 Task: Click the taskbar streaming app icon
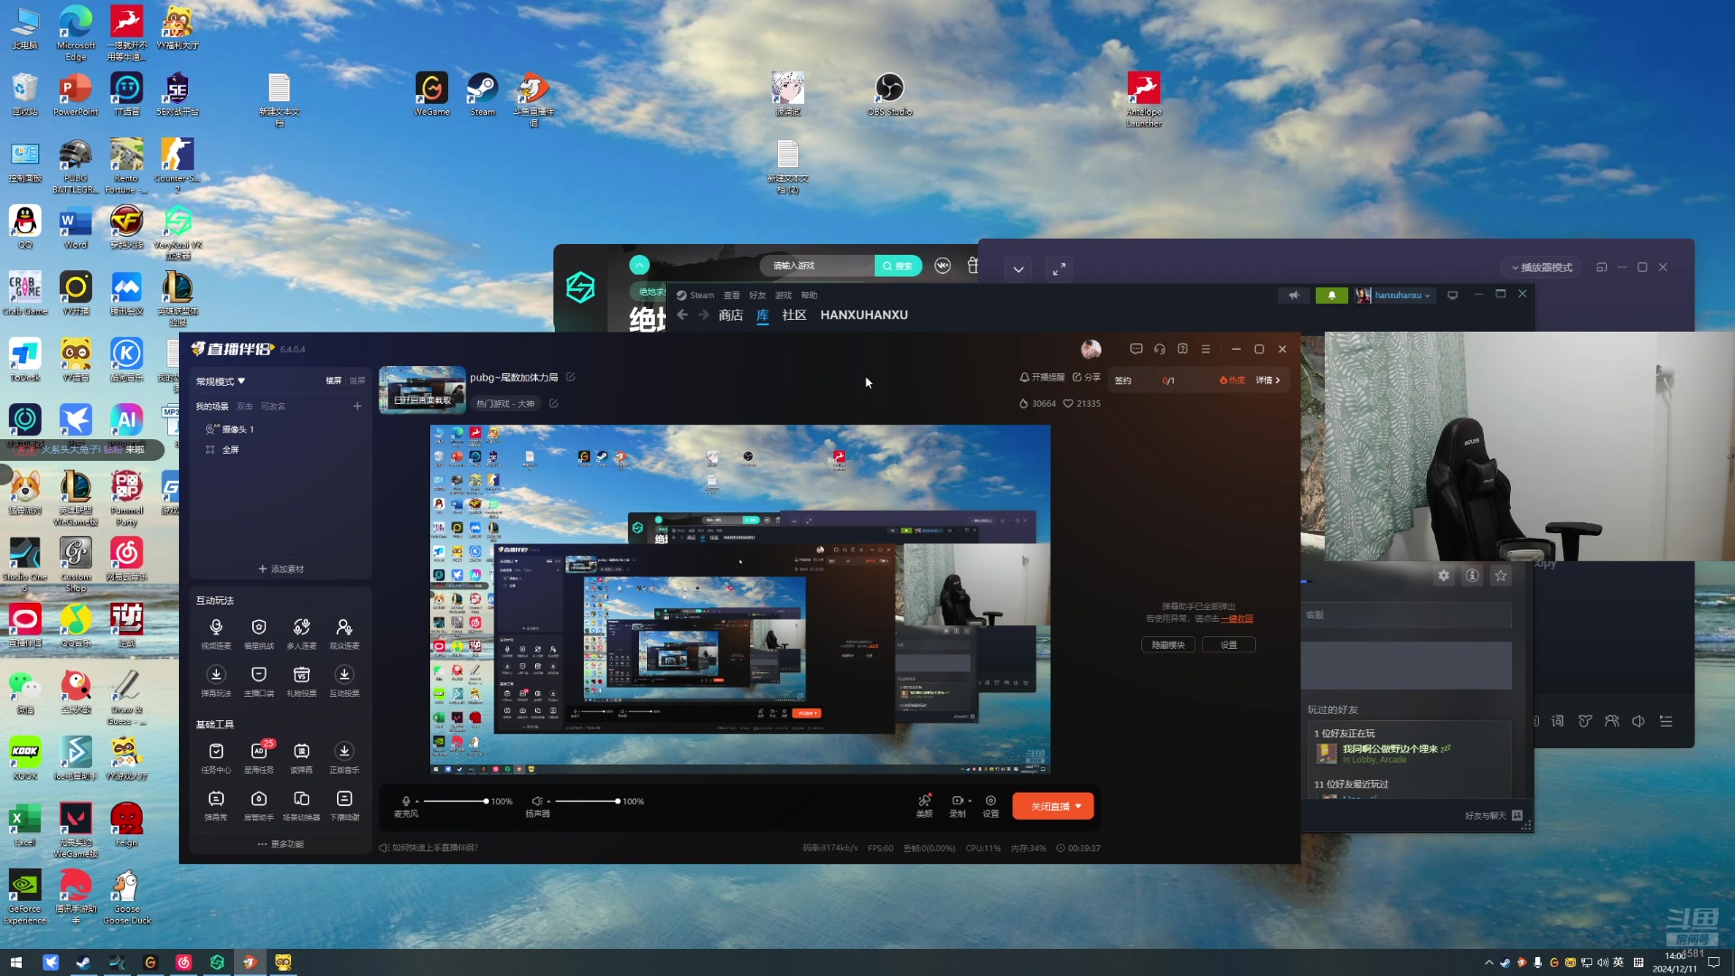[x=250, y=962]
